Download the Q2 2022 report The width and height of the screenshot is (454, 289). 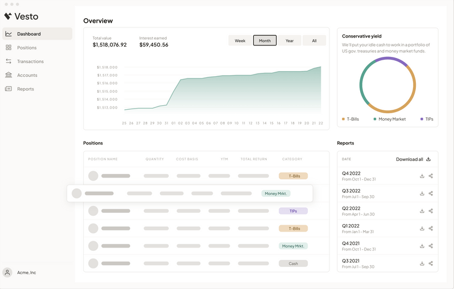pos(422,211)
